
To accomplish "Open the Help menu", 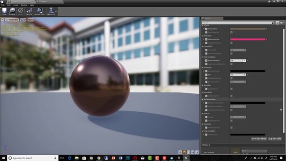I will (32, 5).
